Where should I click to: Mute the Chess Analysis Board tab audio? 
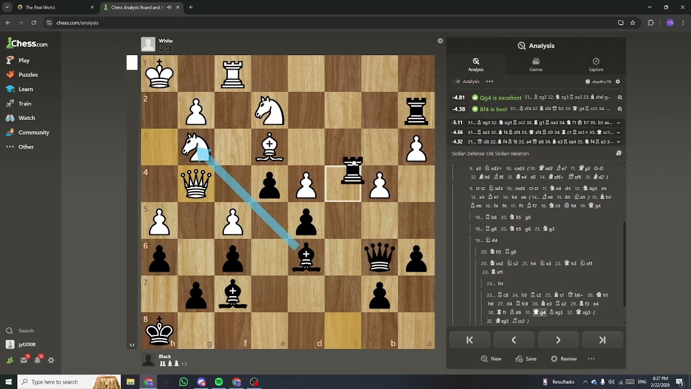[169, 8]
